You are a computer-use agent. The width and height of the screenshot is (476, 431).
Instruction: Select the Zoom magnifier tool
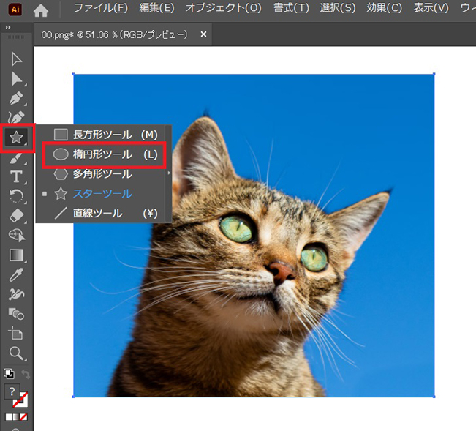(x=16, y=353)
